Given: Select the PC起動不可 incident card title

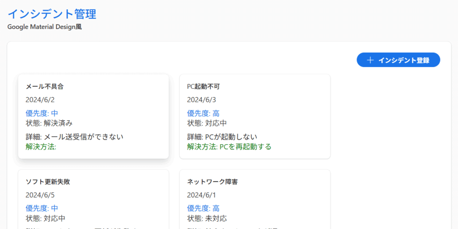Looking at the screenshot, I should point(204,87).
